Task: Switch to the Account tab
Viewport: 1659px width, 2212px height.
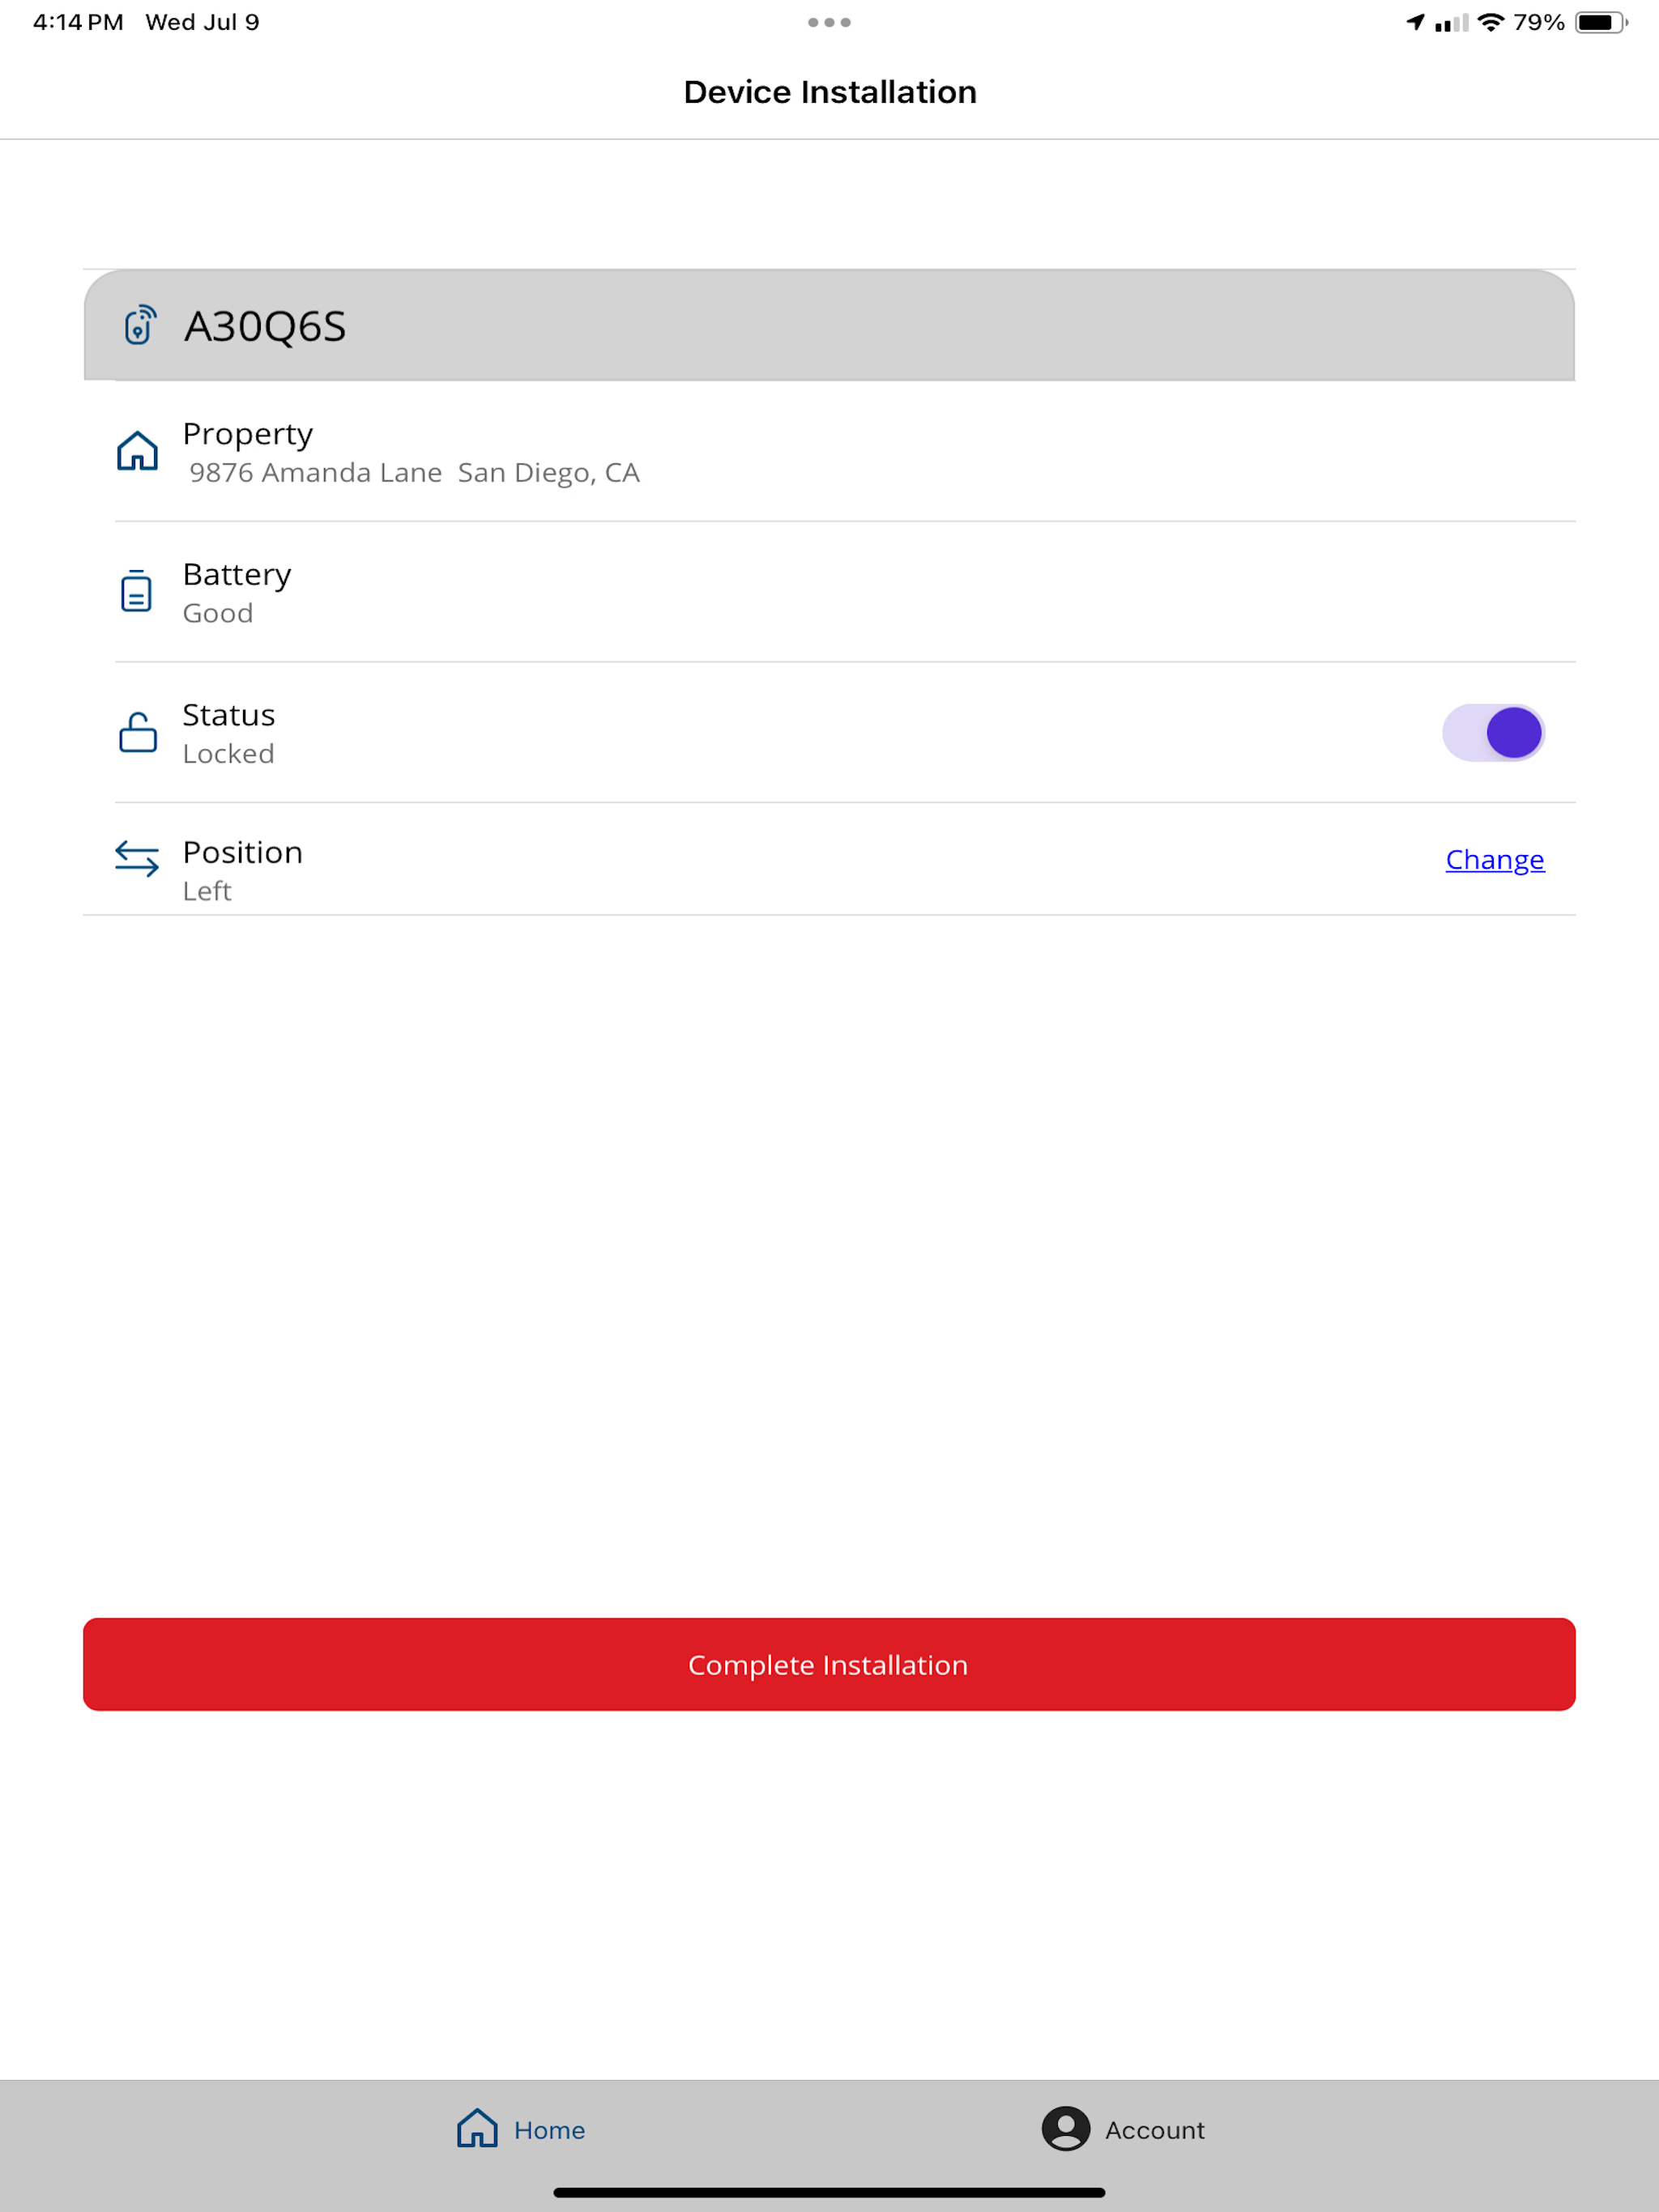Action: point(1124,2129)
